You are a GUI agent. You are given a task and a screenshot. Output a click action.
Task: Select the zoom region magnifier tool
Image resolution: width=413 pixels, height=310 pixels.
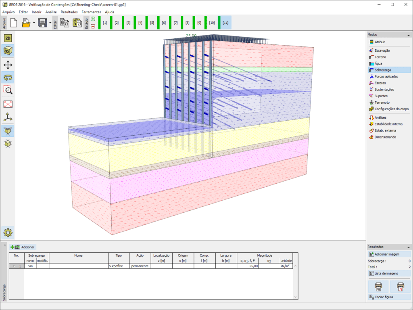click(x=8, y=90)
